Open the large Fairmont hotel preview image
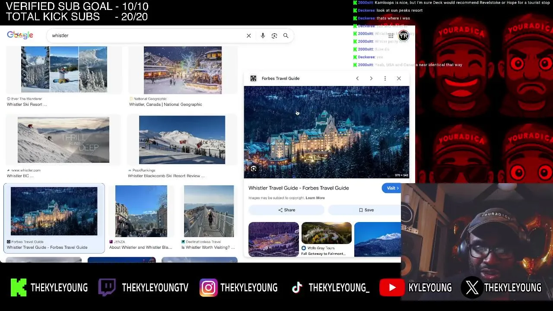 point(326,132)
